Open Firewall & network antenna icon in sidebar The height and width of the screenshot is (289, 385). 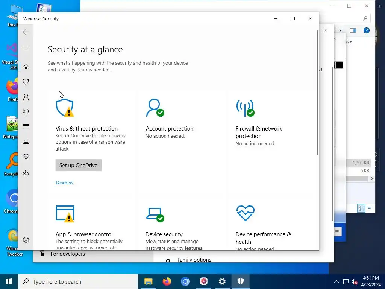click(26, 112)
